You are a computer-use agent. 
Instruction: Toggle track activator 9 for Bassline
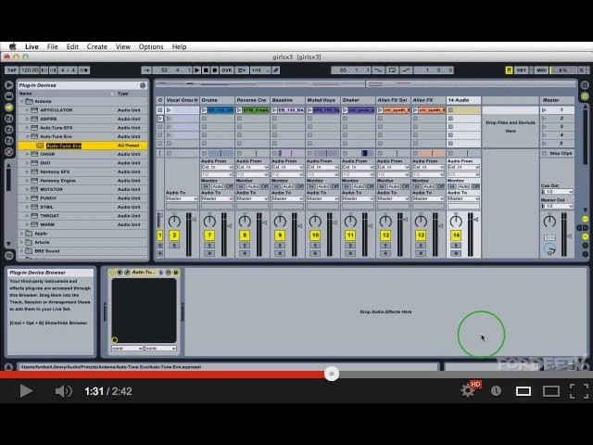[x=280, y=235]
